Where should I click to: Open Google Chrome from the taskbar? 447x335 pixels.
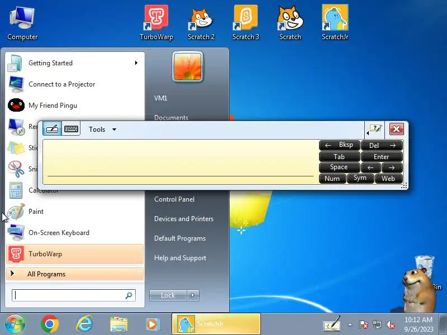pyautogui.click(x=50, y=324)
